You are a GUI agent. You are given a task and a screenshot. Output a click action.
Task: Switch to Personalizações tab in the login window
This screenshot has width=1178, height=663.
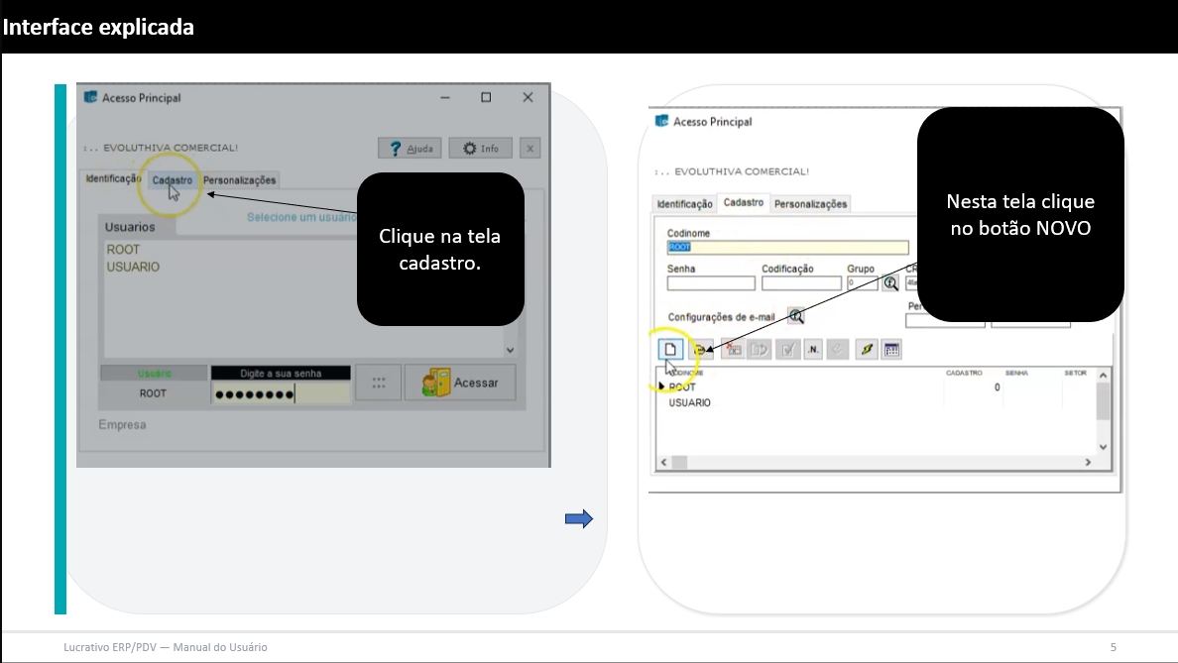(239, 180)
